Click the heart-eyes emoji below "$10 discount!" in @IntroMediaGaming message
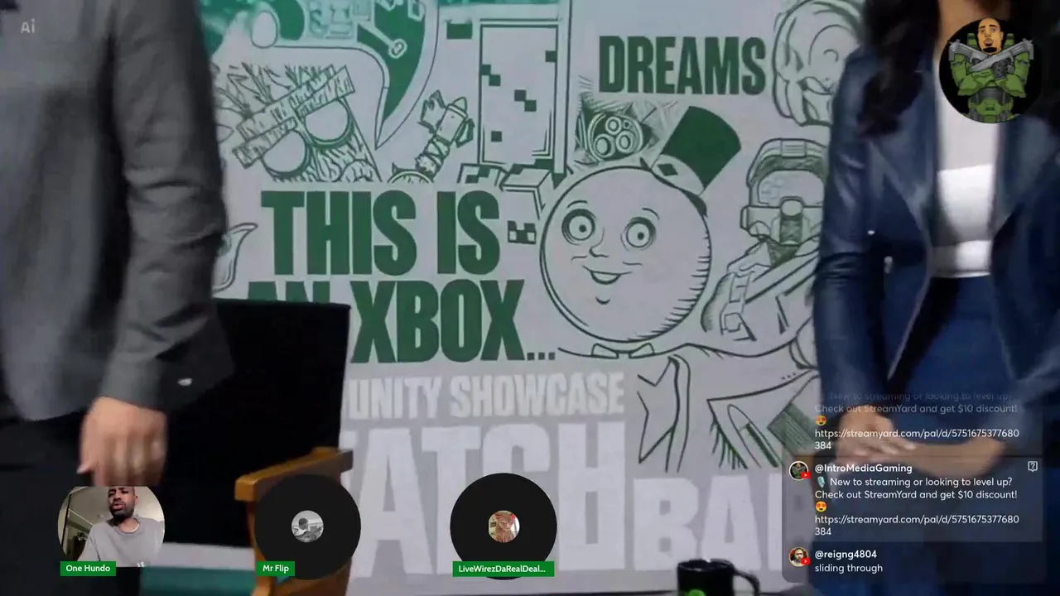Viewport: 1060px width, 596px height. [821, 507]
